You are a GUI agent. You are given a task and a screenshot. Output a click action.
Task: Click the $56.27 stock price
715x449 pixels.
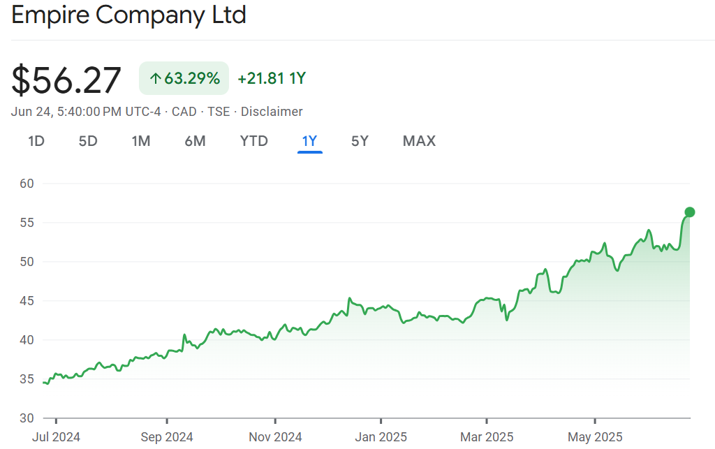[66, 80]
